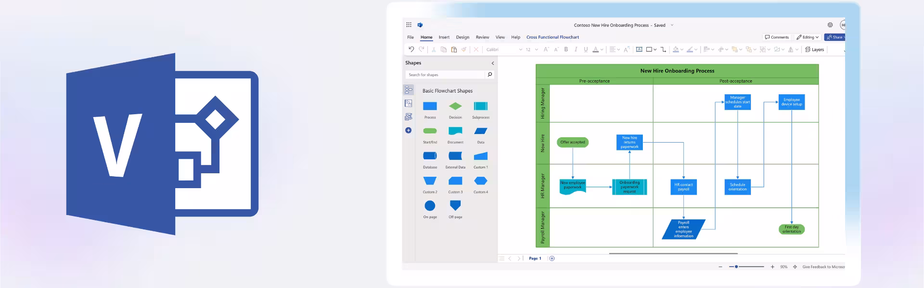Fit page to window icon
Image resolution: width=924 pixels, height=288 pixels.
(x=795, y=267)
